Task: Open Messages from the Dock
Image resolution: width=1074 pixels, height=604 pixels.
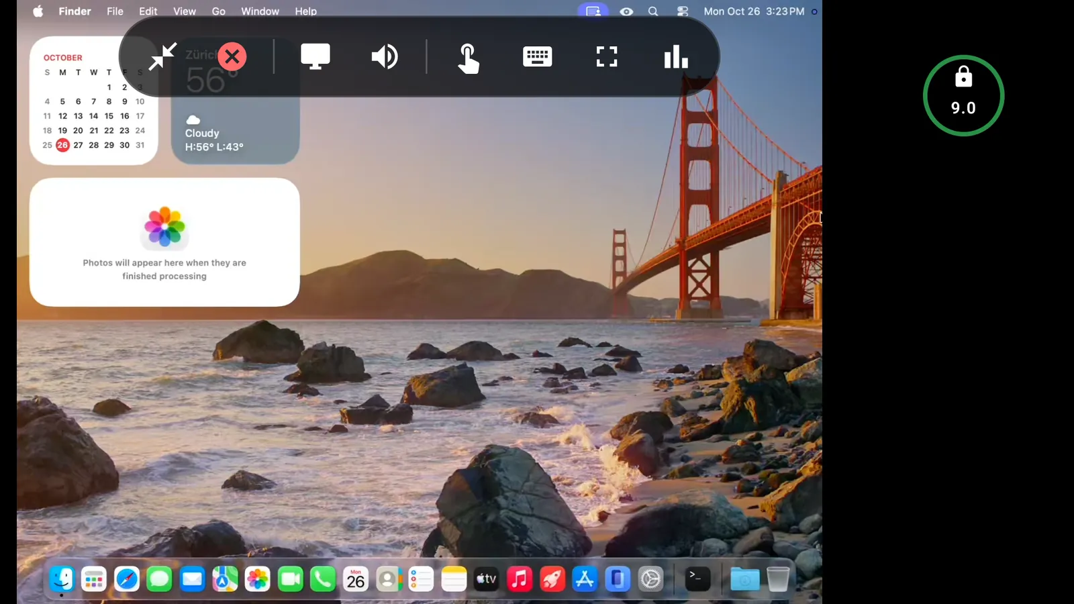Action: click(159, 578)
